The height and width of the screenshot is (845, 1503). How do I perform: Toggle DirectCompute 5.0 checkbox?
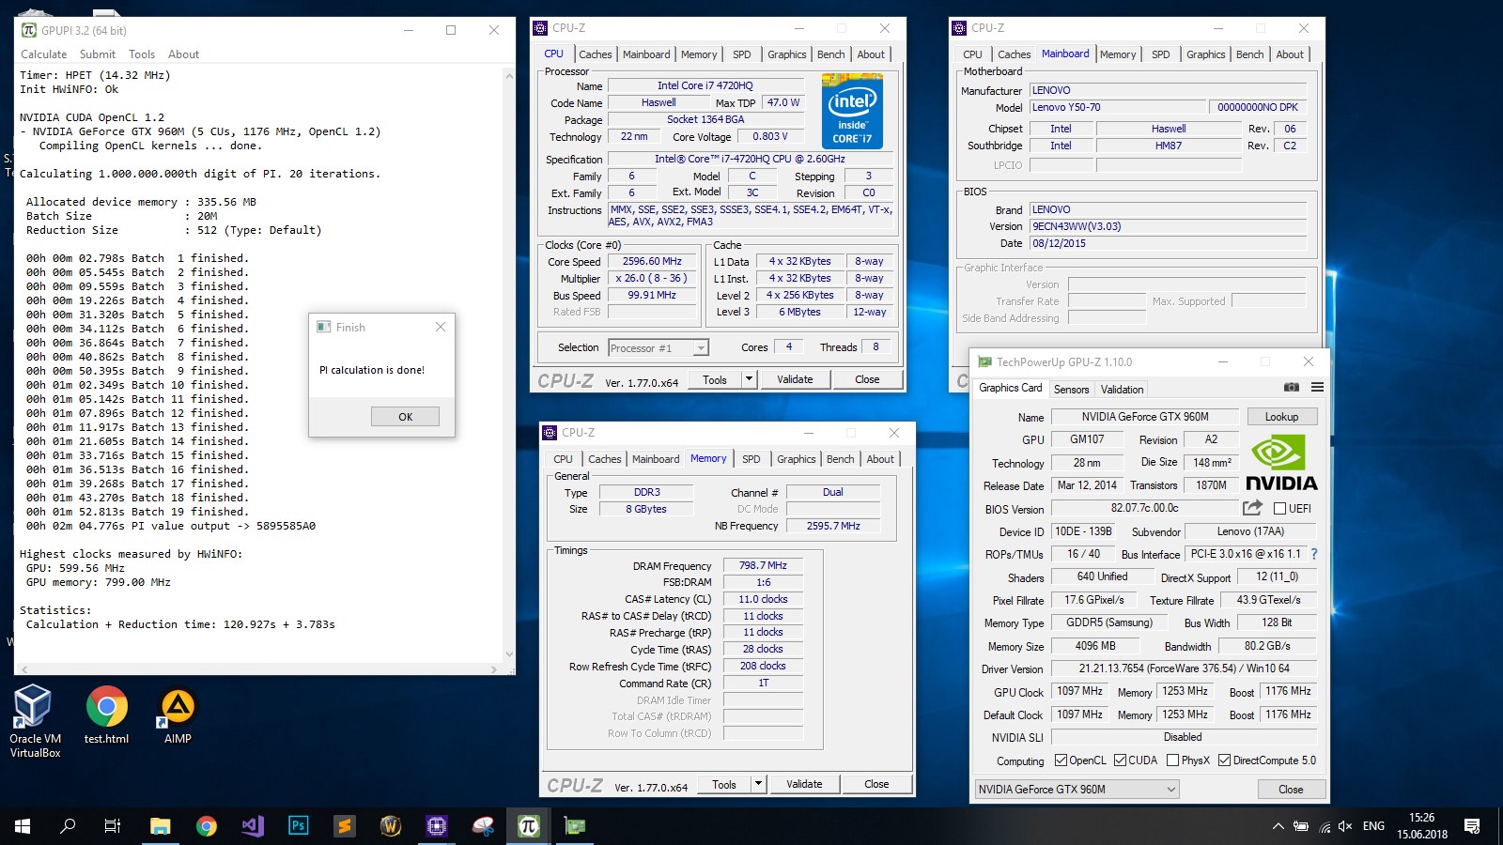pyautogui.click(x=1224, y=760)
